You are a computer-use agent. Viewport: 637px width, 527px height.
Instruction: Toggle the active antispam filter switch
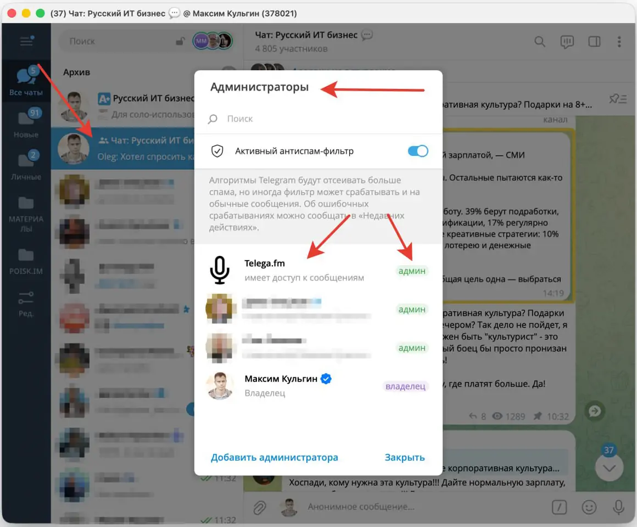[418, 151]
